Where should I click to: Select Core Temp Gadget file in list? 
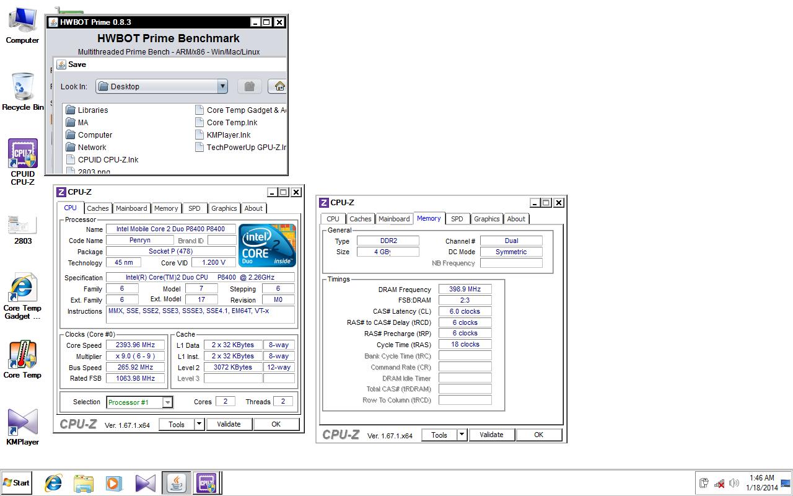click(240, 110)
